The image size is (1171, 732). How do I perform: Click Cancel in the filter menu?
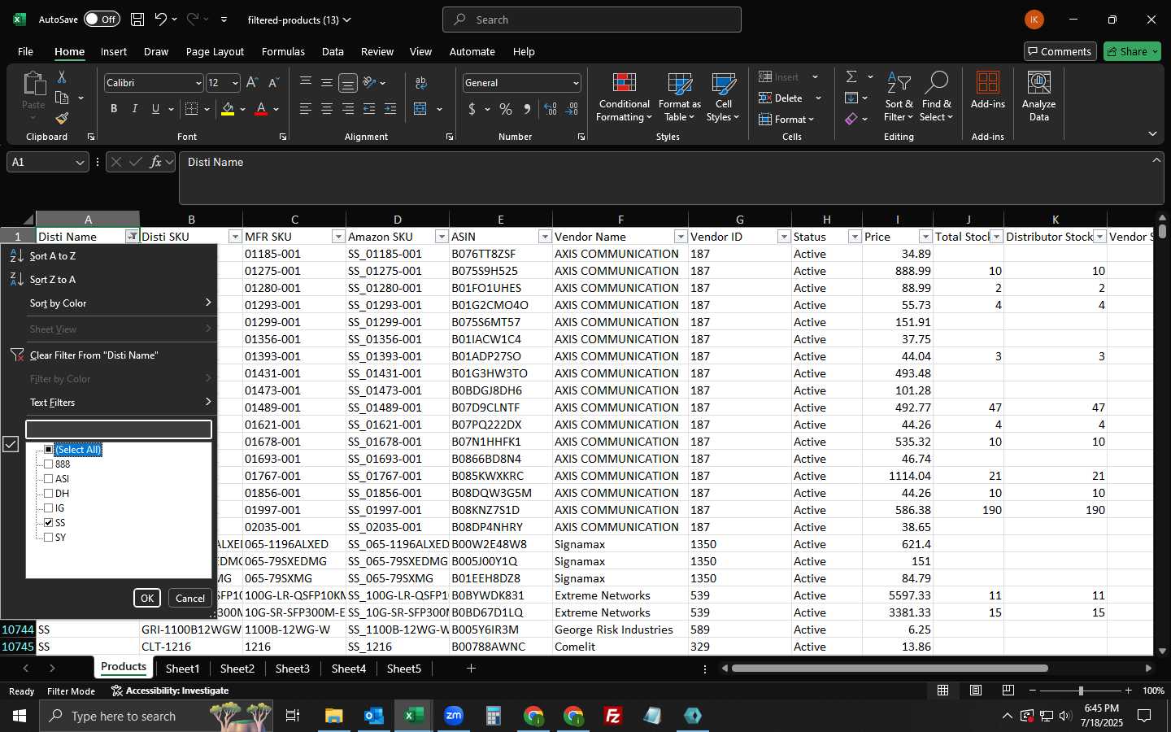[x=190, y=598]
